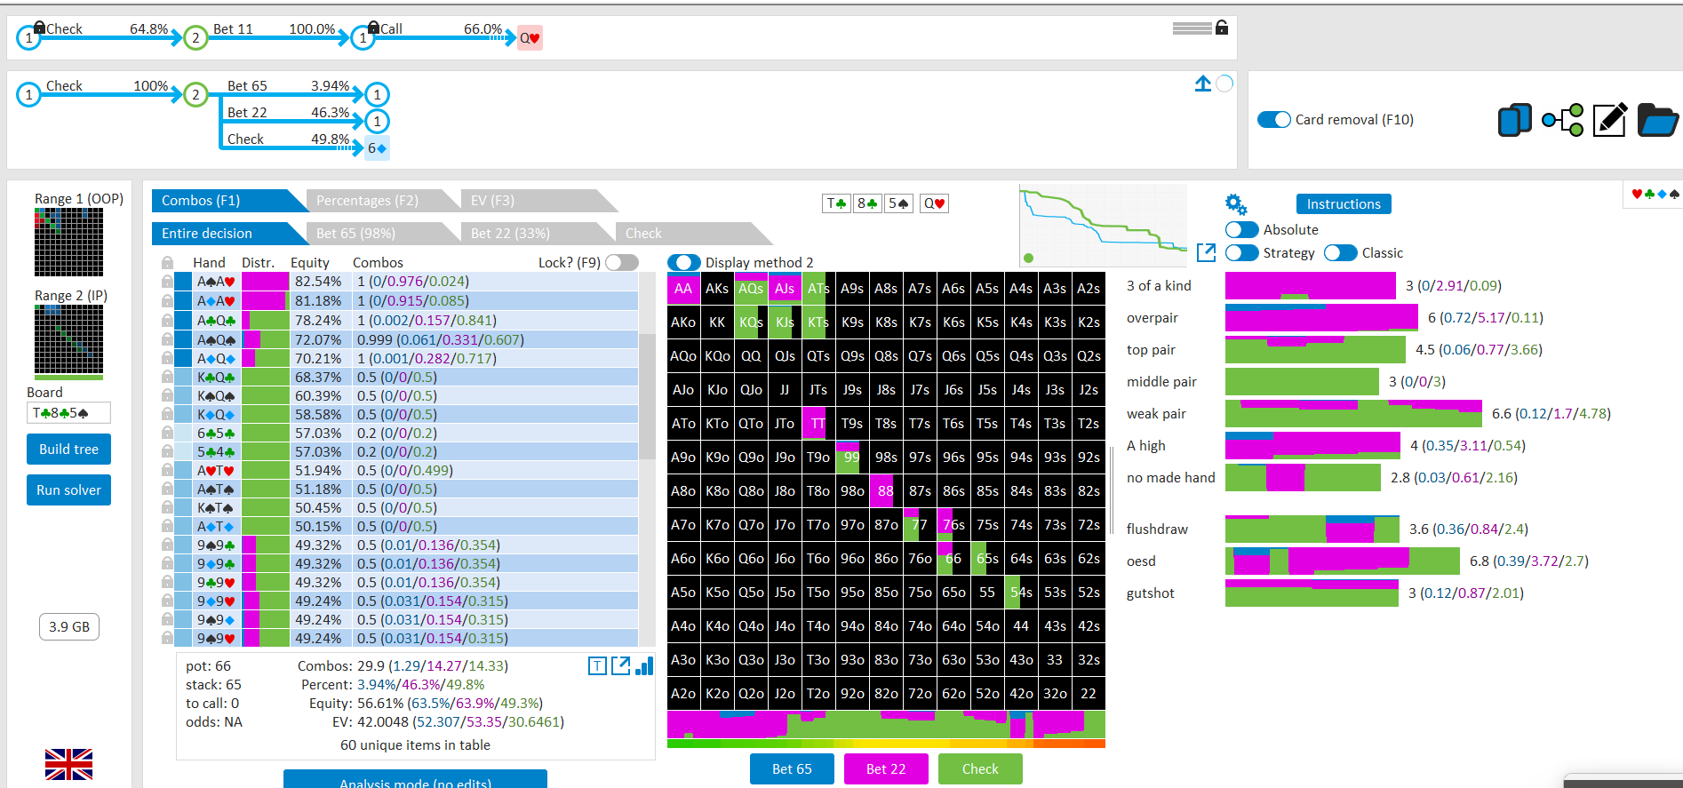1683x788 pixels.
Task: Click the upload arrow icon
Action: [x=1203, y=84]
